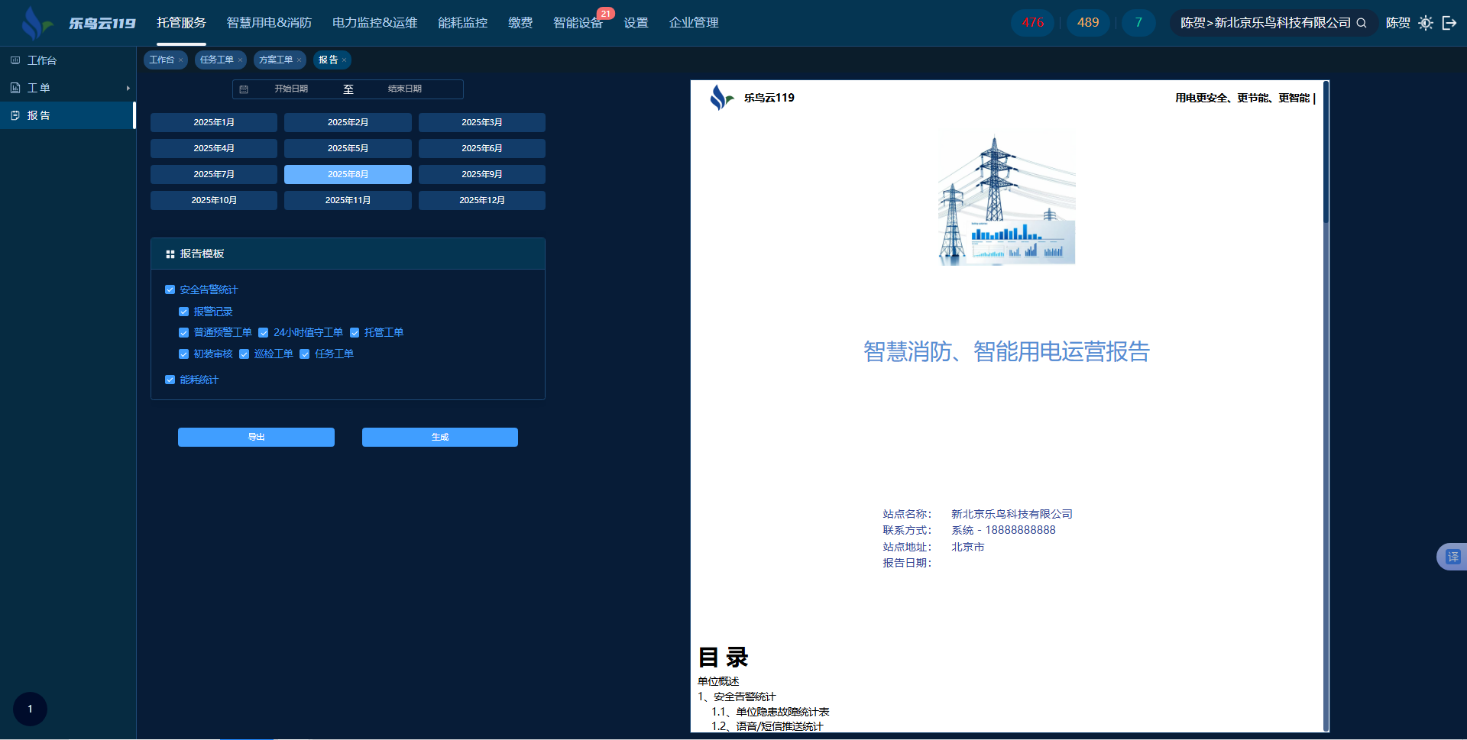
Task: Click the report preview vertical scrollbar
Action: (x=1326, y=153)
